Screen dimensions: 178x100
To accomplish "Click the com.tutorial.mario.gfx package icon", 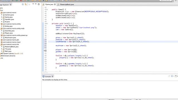I will [2, 40].
